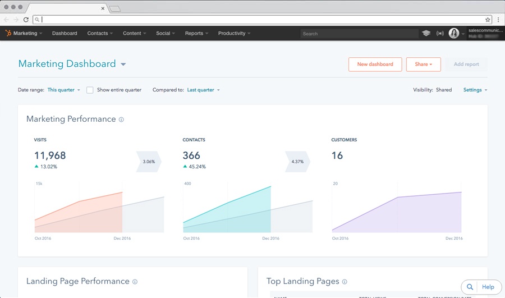505x298 pixels.
Task: Open the This quarter date range dropdown
Action: point(63,90)
